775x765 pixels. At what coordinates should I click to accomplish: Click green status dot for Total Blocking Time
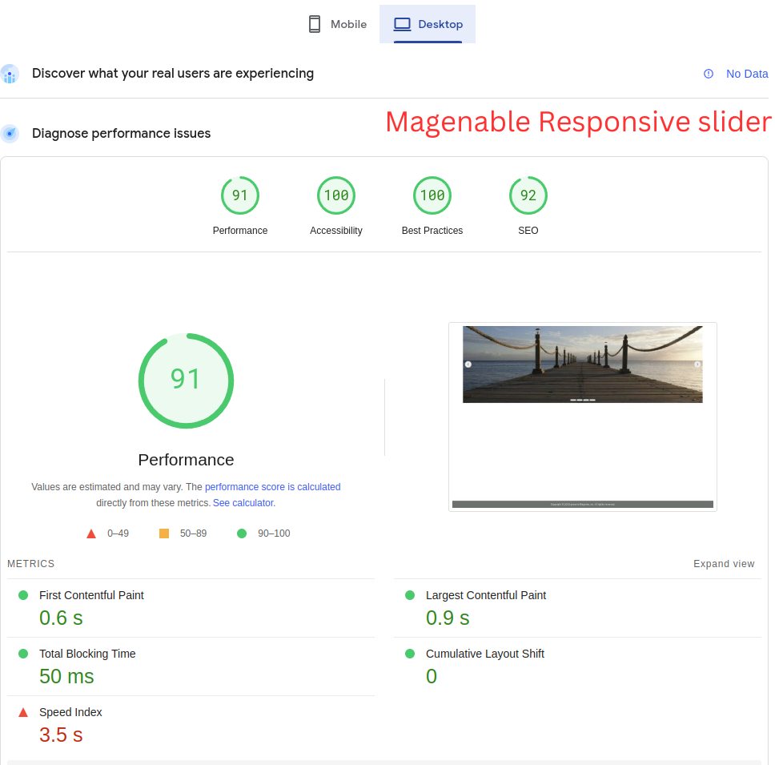[23, 653]
